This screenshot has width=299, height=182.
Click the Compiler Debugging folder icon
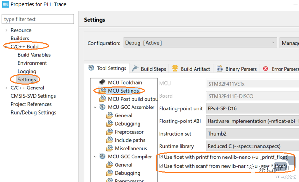[x=110, y=173]
